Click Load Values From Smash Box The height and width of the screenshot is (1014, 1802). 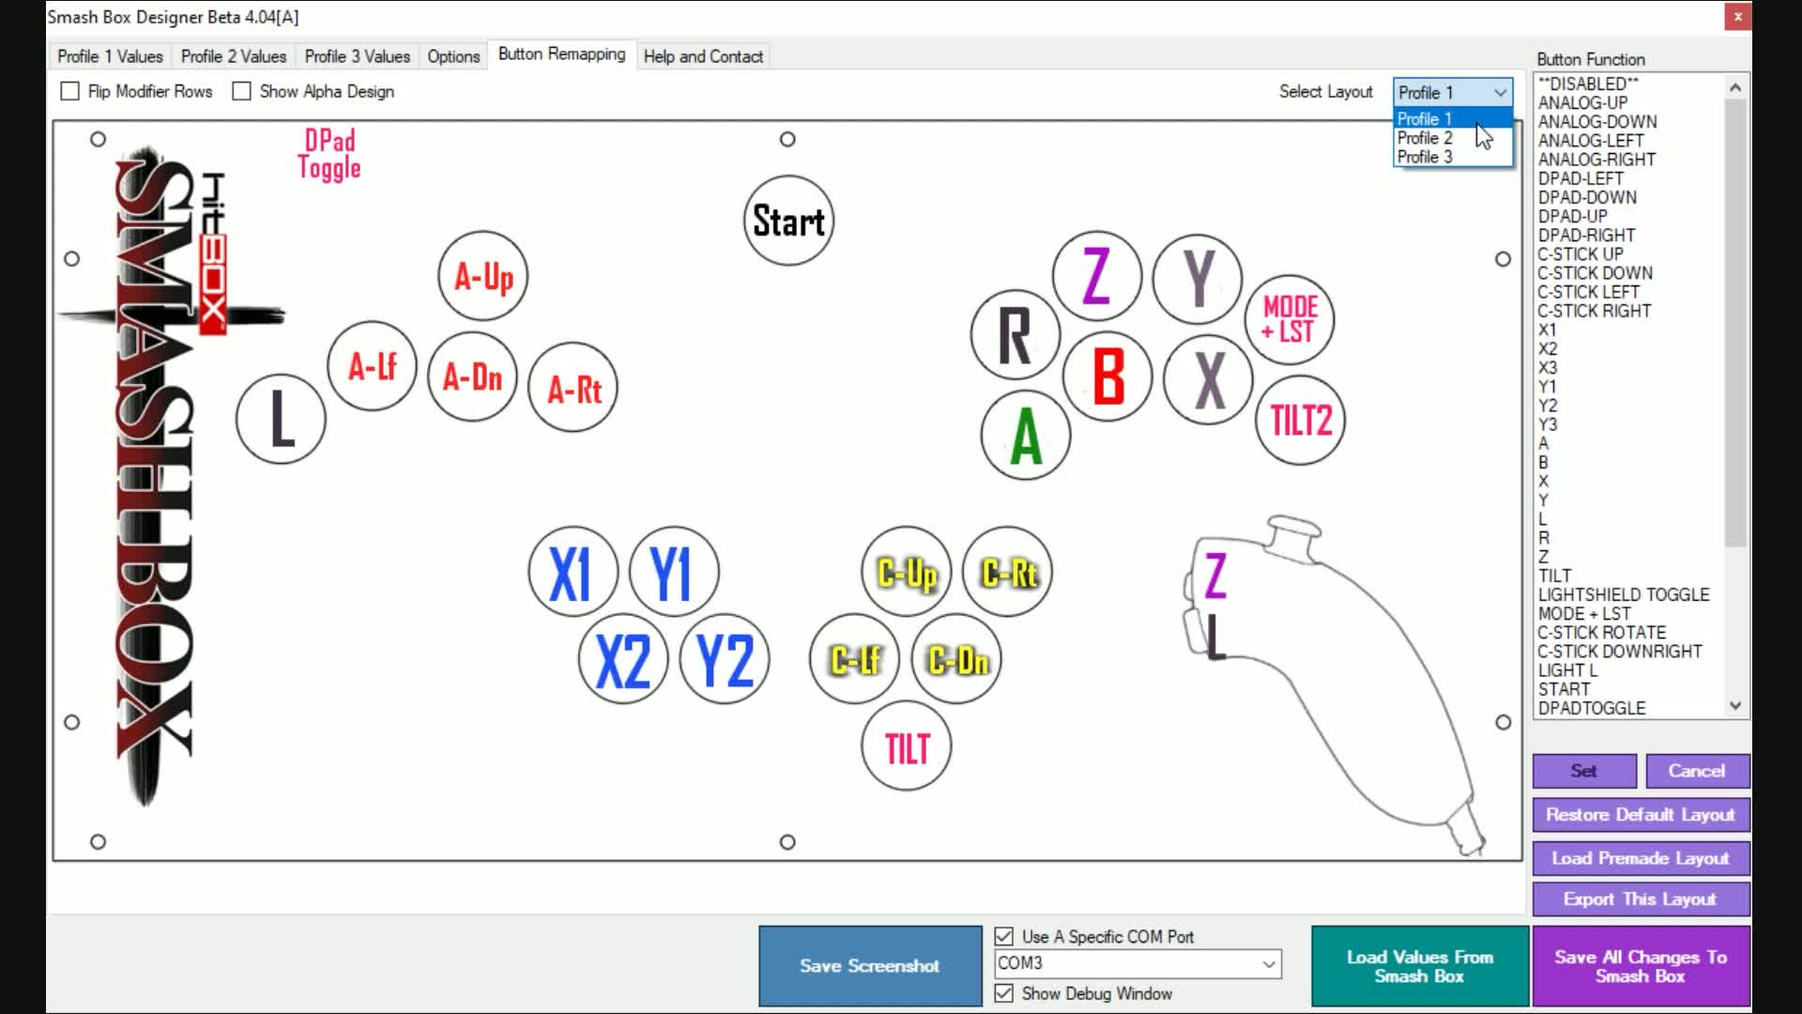pos(1420,965)
